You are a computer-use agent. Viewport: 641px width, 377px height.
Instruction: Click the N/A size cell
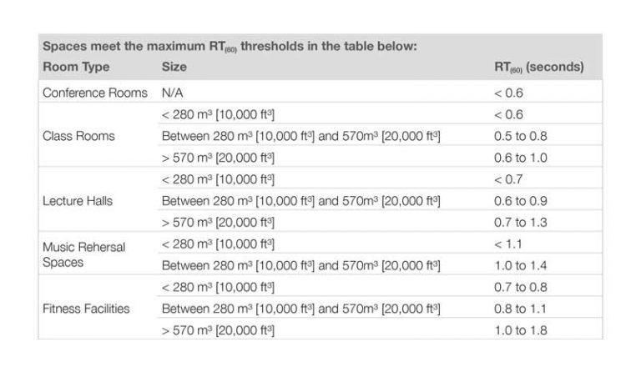tap(172, 93)
